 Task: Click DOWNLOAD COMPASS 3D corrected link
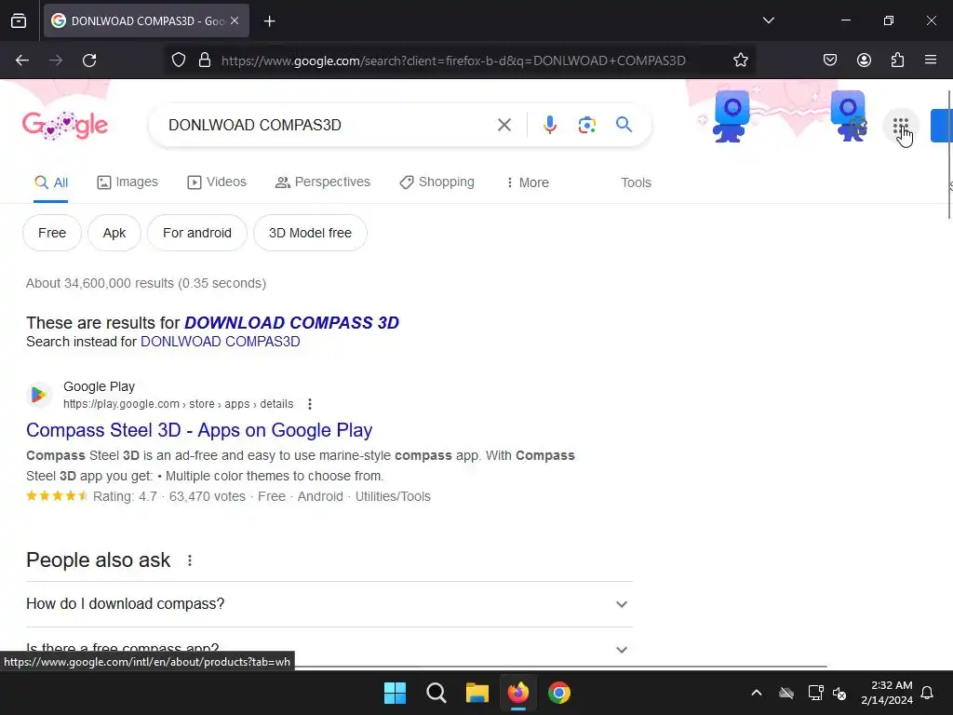[x=291, y=323]
